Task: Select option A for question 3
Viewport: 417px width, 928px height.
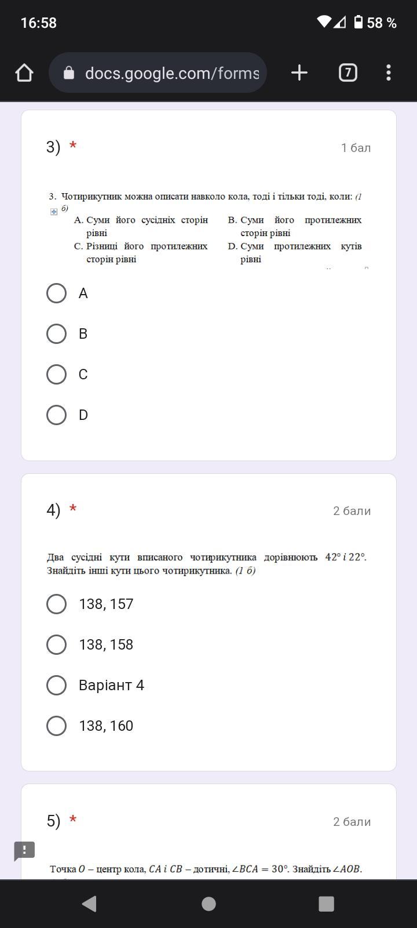Action: click(x=56, y=293)
